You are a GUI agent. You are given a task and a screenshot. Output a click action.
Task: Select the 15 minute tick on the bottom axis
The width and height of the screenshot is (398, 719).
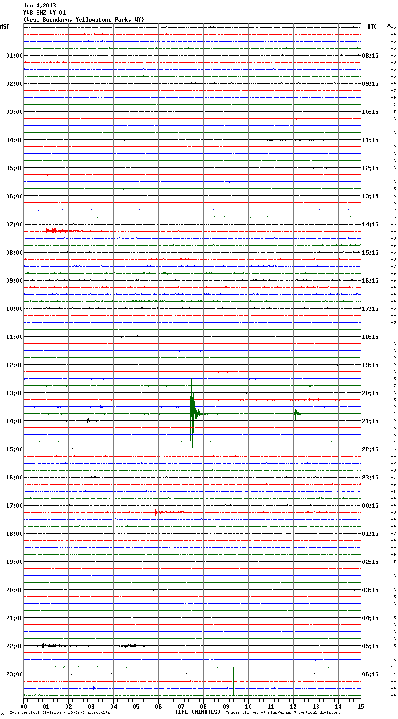coord(360,706)
